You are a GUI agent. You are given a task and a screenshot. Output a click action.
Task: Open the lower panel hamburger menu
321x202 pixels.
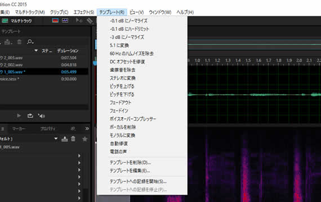coord(3,128)
